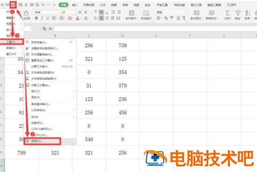The image size is (257, 172).
Task: Toggle Center horizontal alignment icon
Action: pyautogui.click(x=101, y=18)
